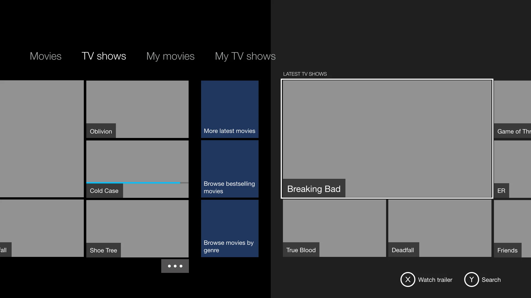
Task: Click the Cold Case progress bar
Action: (x=133, y=183)
